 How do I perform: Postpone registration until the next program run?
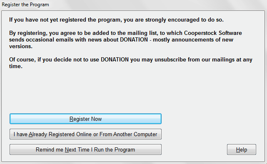[x=85, y=149]
